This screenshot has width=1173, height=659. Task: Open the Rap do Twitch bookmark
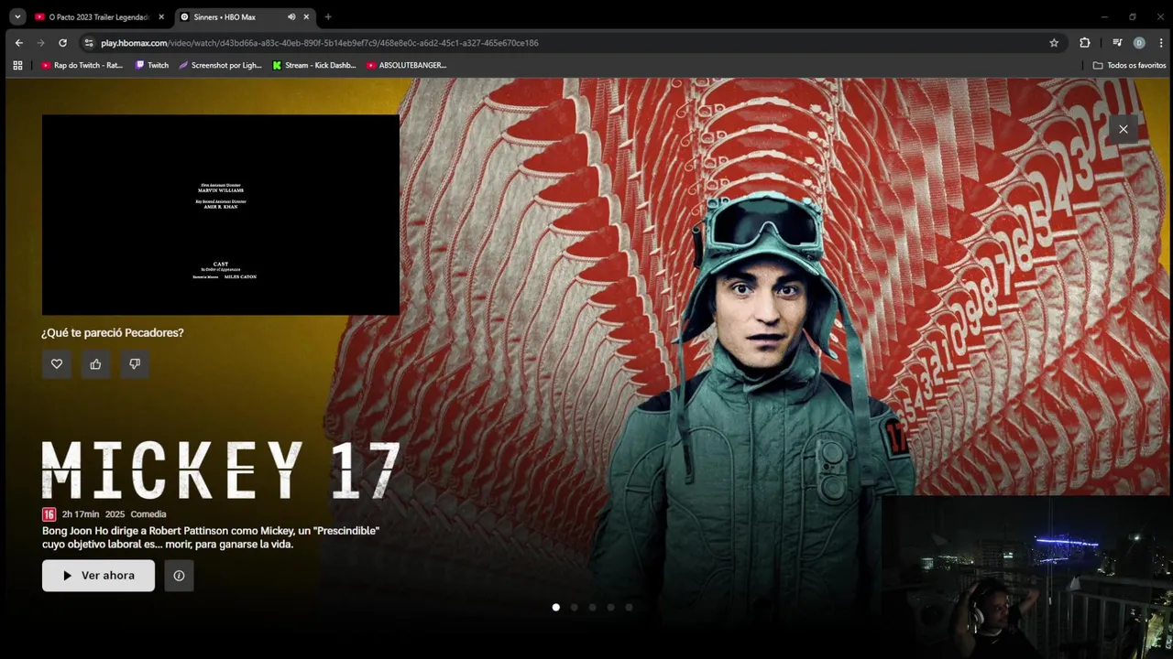click(x=82, y=65)
